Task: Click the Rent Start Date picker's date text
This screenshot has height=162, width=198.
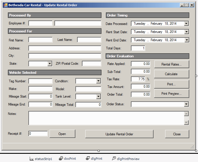Action: 155,32
